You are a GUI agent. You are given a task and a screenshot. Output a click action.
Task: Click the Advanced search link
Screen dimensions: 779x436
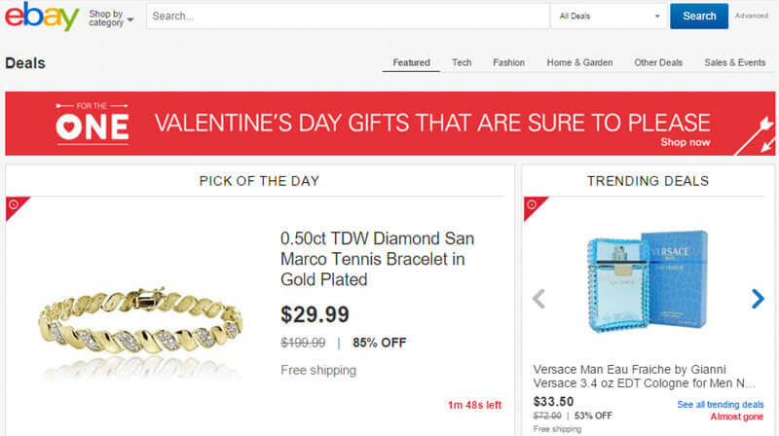point(751,17)
